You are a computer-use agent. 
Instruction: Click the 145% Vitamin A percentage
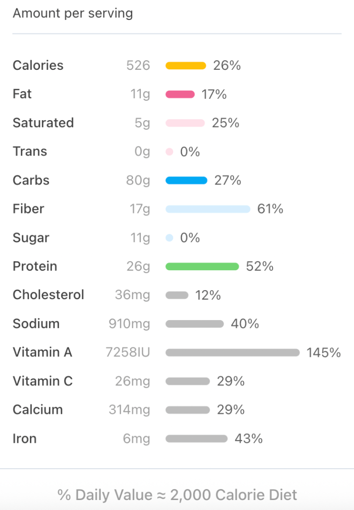pyautogui.click(x=324, y=352)
